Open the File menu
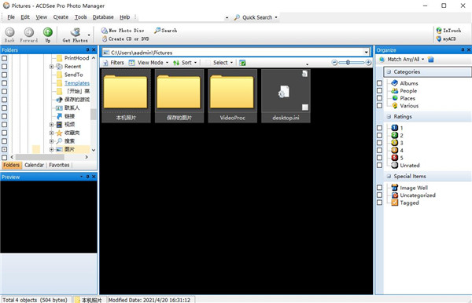The height and width of the screenshot is (303, 472). click(x=11, y=17)
